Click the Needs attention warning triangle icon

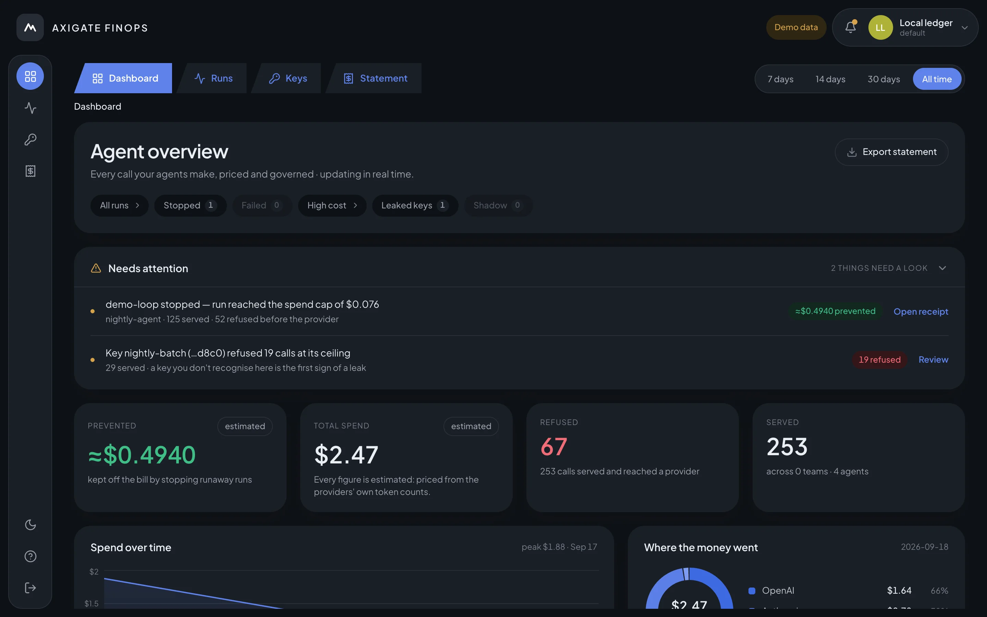[x=96, y=268]
